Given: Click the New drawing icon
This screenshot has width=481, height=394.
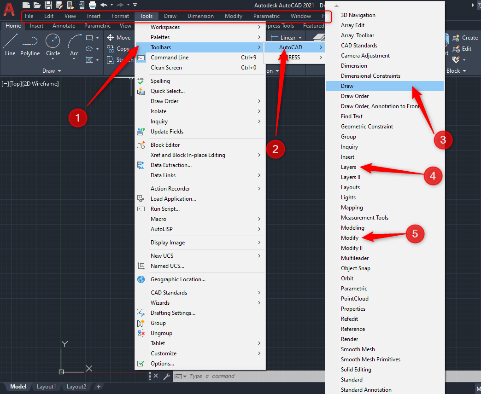Looking at the screenshot, I should [26, 5].
